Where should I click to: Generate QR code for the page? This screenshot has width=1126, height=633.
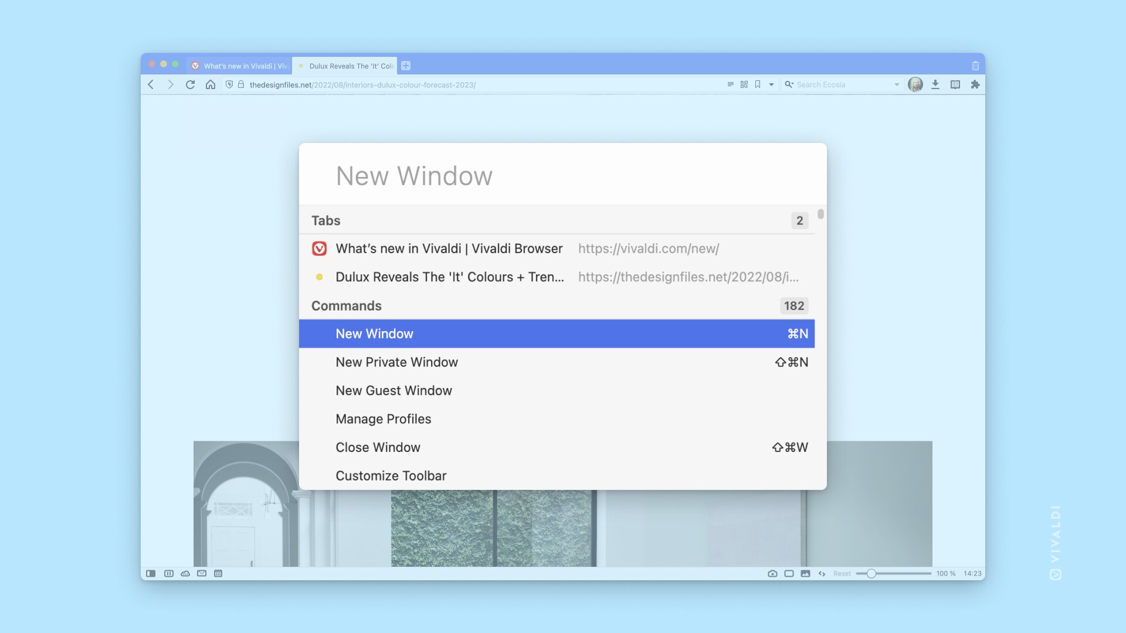tap(744, 84)
